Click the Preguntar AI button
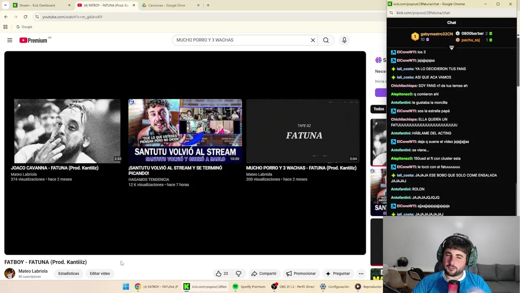Viewport: 520px width, 293px height. click(337, 273)
